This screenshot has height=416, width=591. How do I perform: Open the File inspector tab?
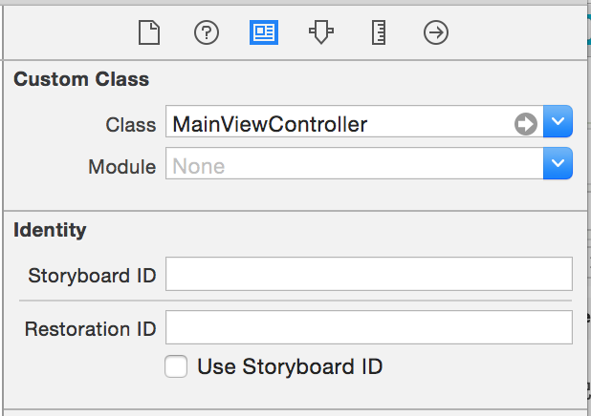pos(149,32)
